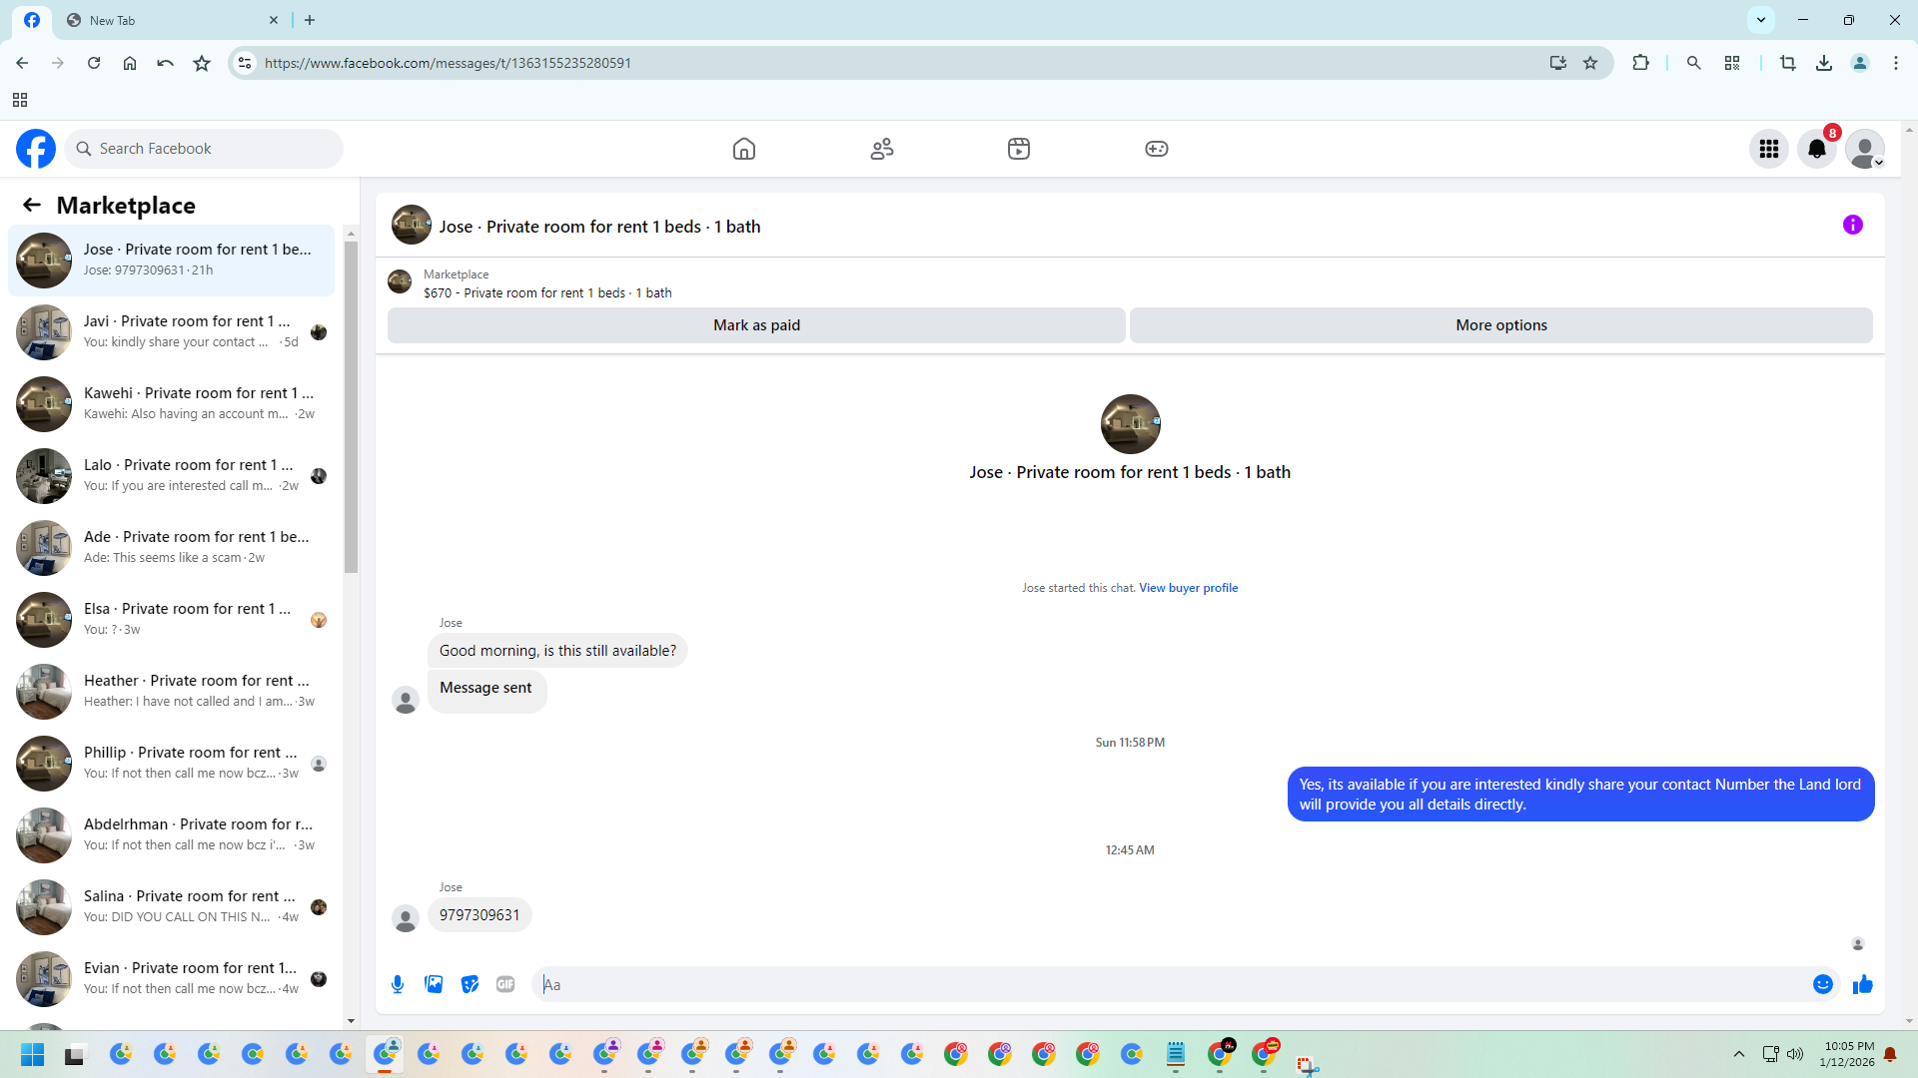Screen dimensions: 1918x1078
Task: Expand the account profile menu
Action: click(x=1864, y=149)
